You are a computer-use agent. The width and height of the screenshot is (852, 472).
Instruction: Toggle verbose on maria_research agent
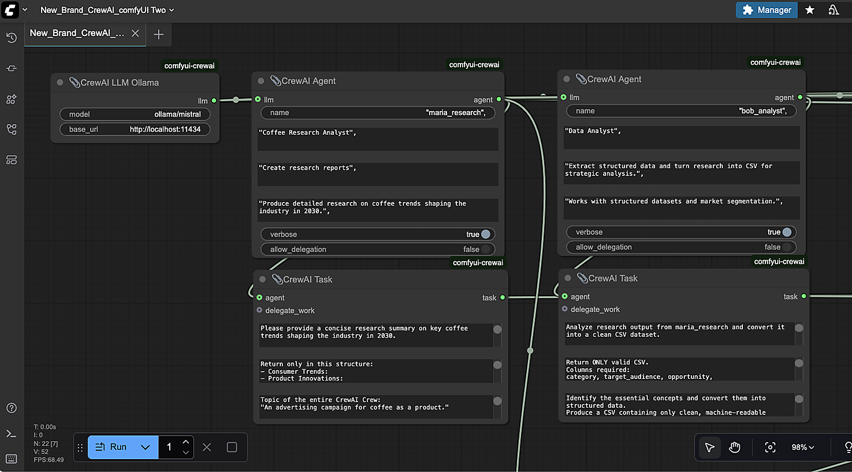485,234
